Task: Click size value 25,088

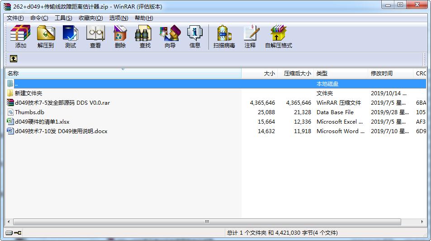Action: tap(266, 112)
